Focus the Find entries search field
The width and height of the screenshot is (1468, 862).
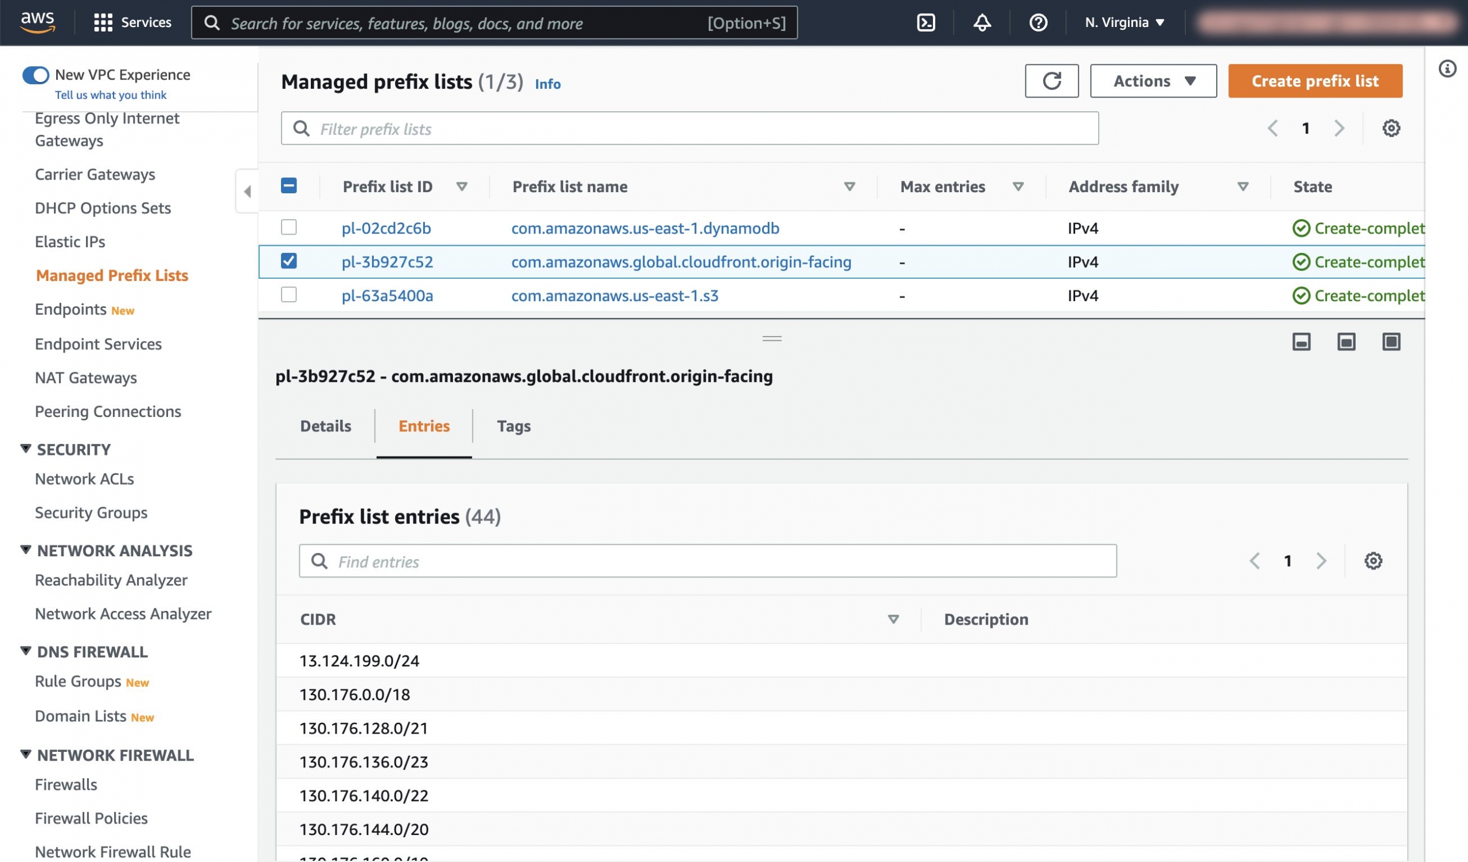point(708,561)
